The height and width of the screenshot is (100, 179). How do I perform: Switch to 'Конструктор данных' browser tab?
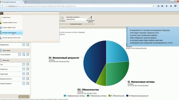point(11,2)
